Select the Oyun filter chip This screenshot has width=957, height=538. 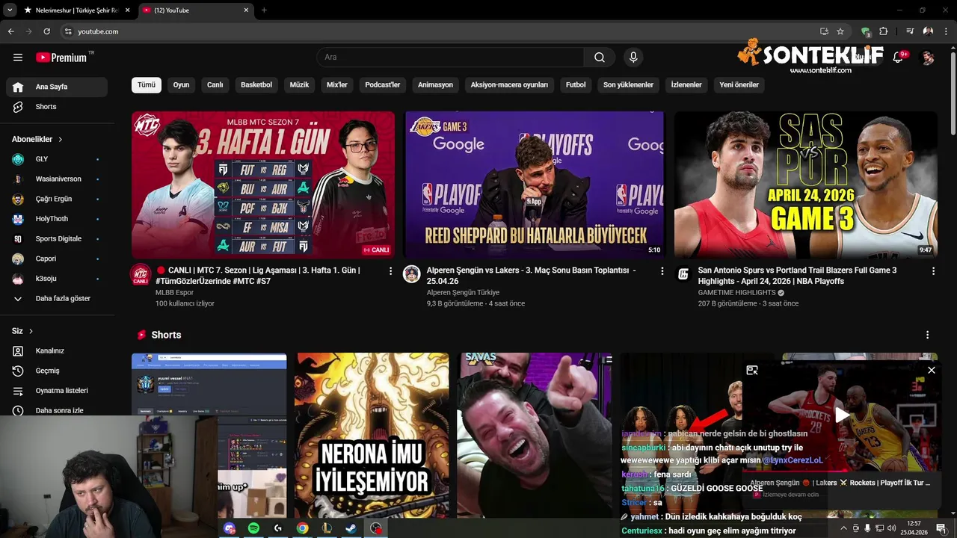[x=181, y=85]
